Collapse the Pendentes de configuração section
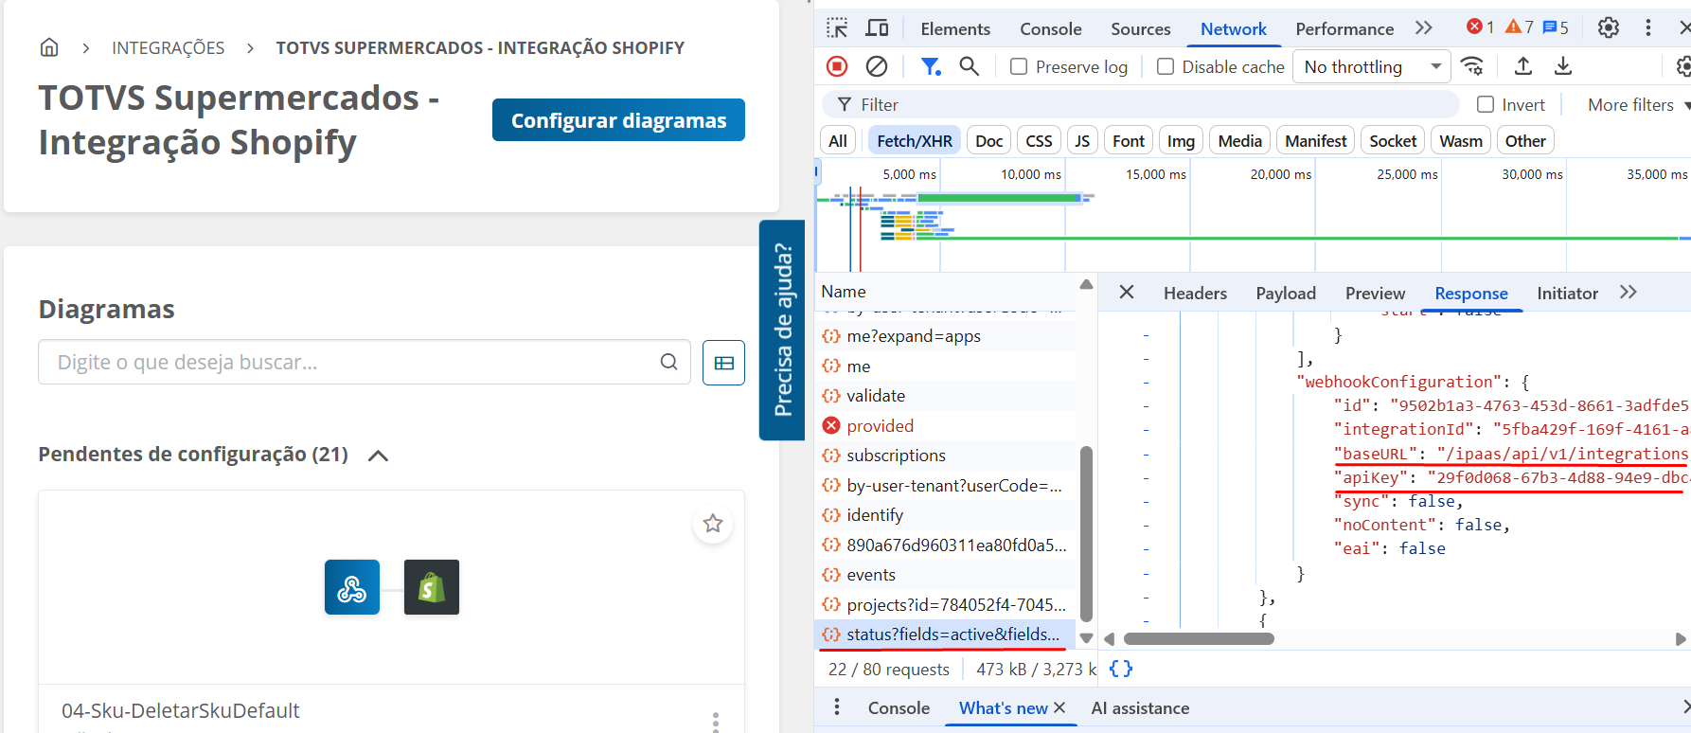 pyautogui.click(x=378, y=456)
